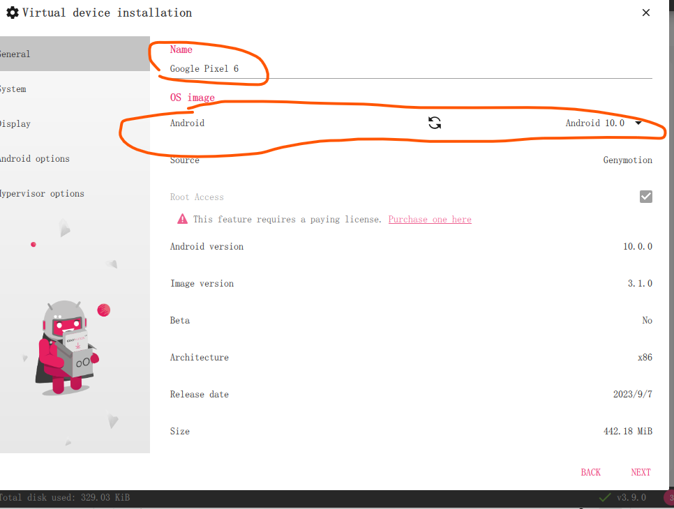The height and width of the screenshot is (509, 674).
Task: Open the Display tab
Action: click(75, 123)
